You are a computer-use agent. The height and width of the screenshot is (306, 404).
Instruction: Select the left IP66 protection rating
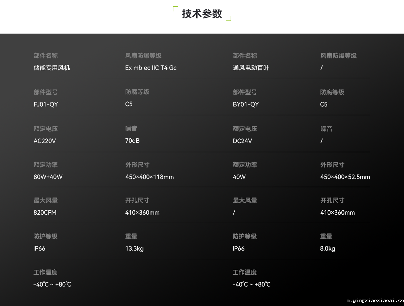click(39, 248)
